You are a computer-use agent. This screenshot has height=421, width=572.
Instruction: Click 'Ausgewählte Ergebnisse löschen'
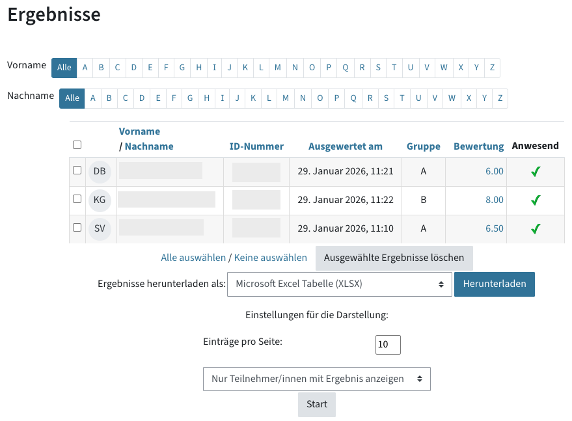click(x=394, y=258)
